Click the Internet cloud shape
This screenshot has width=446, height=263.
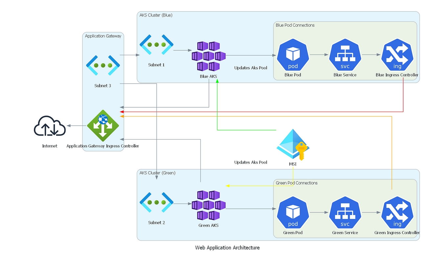(49, 126)
